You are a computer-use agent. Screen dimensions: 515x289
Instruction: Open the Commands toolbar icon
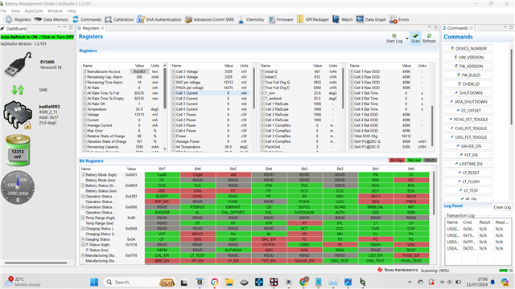coord(76,19)
